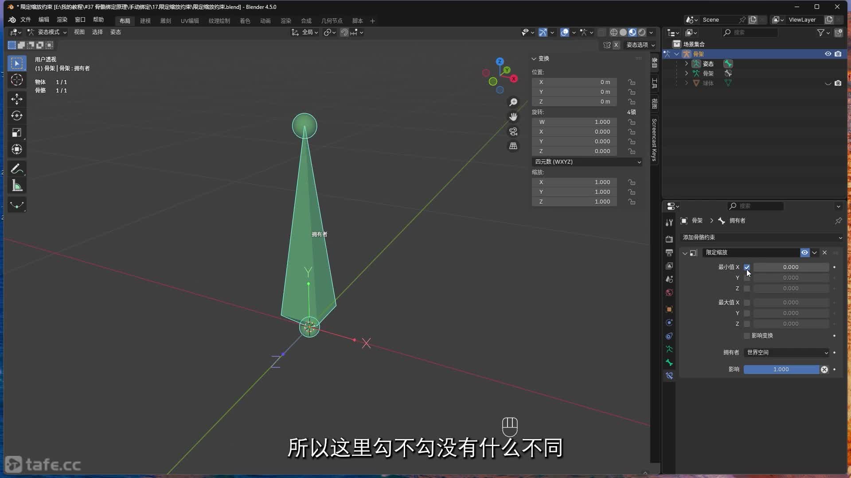Select the Transform tool
The image size is (851, 478).
click(17, 150)
